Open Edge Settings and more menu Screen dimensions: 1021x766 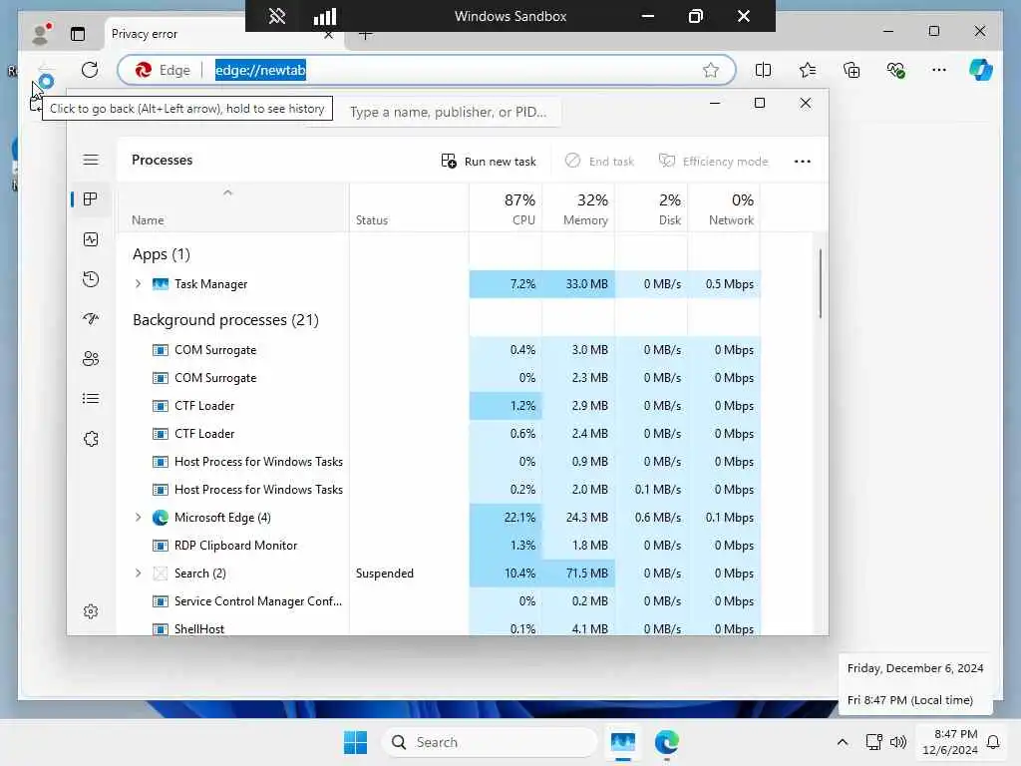939,70
